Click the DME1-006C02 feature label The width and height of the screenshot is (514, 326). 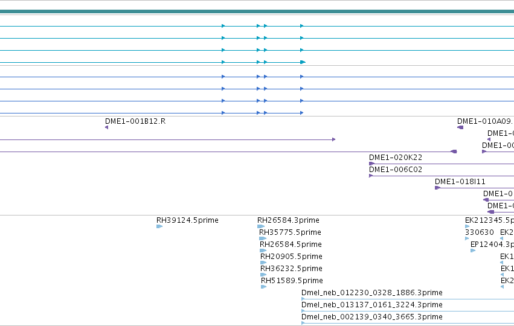pos(396,170)
